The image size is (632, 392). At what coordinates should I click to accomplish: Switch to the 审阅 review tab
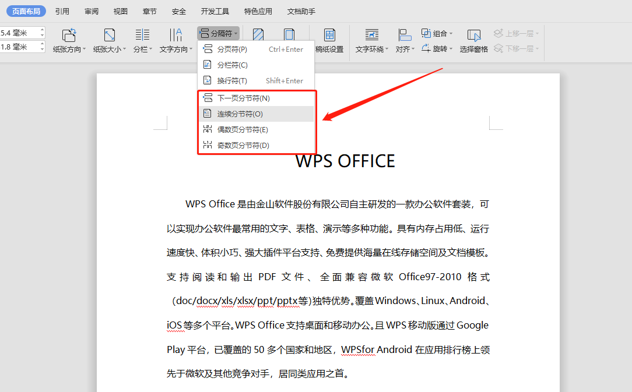pyautogui.click(x=92, y=11)
